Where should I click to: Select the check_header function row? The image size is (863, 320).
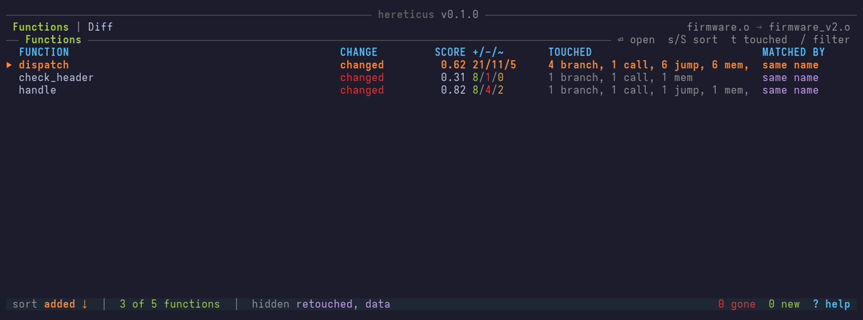tap(431, 78)
